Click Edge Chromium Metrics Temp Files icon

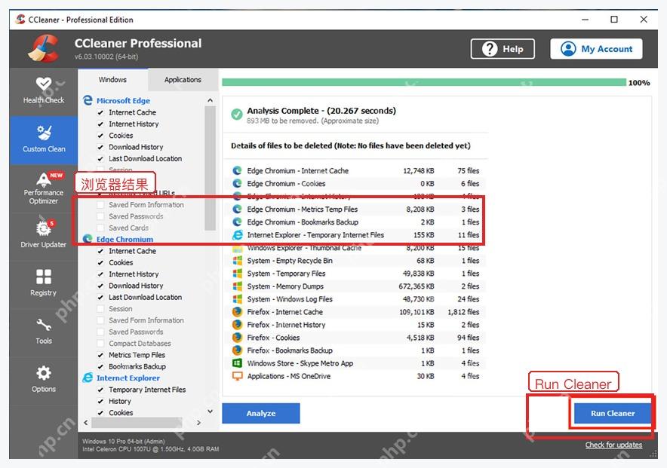[237, 210]
